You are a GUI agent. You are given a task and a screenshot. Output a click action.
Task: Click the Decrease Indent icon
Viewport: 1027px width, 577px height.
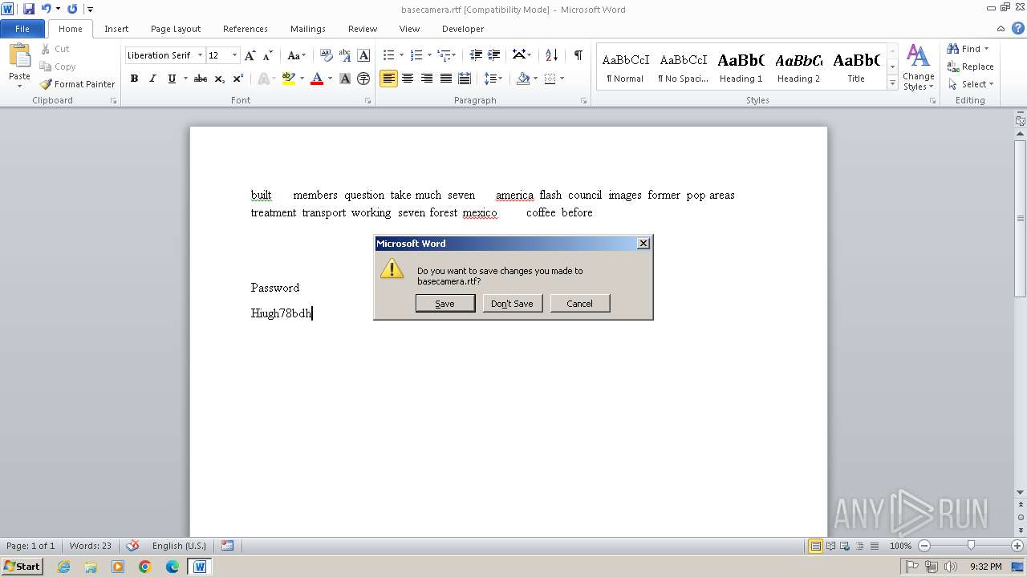[476, 55]
